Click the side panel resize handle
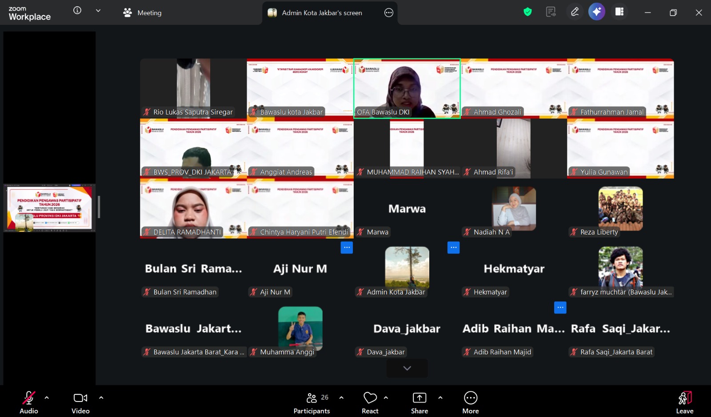Screen dimensions: 711x417 pos(99,207)
